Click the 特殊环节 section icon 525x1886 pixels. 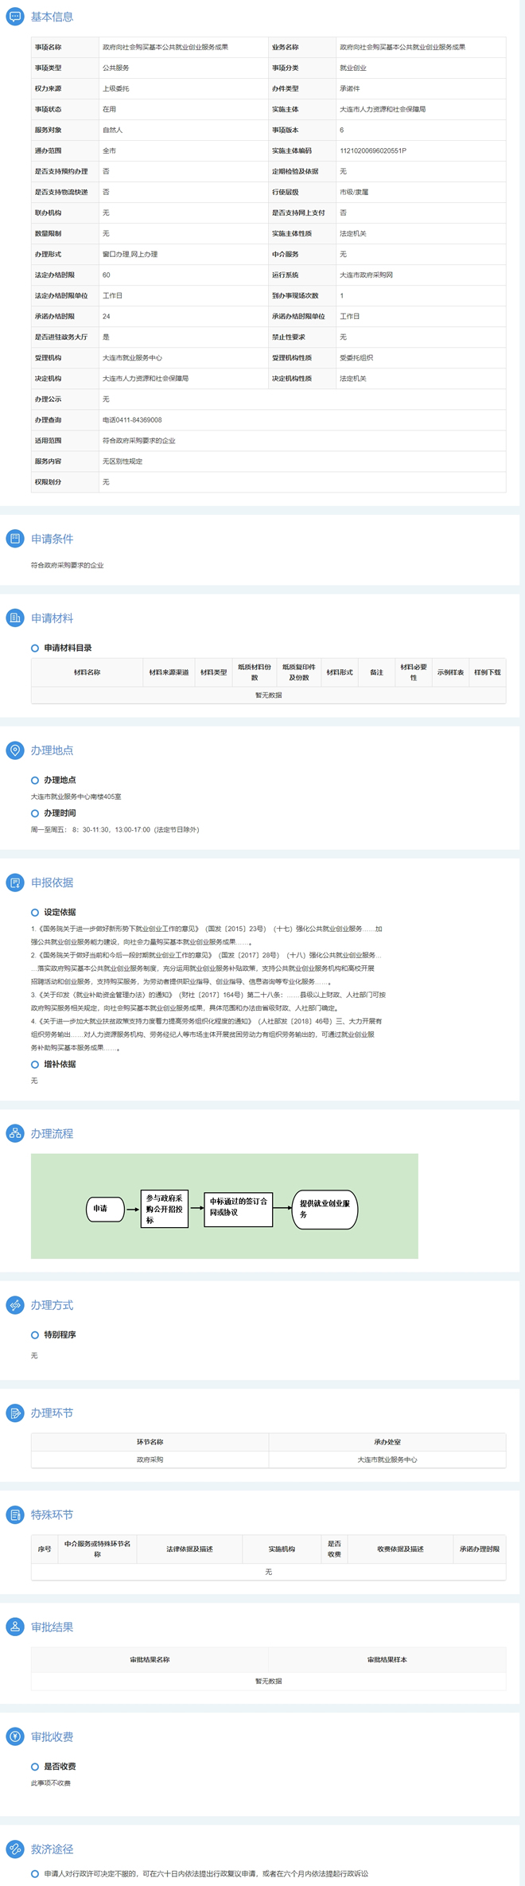[15, 1514]
